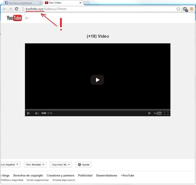
Task: Click the YouTube logo in header
Action: (14, 18)
